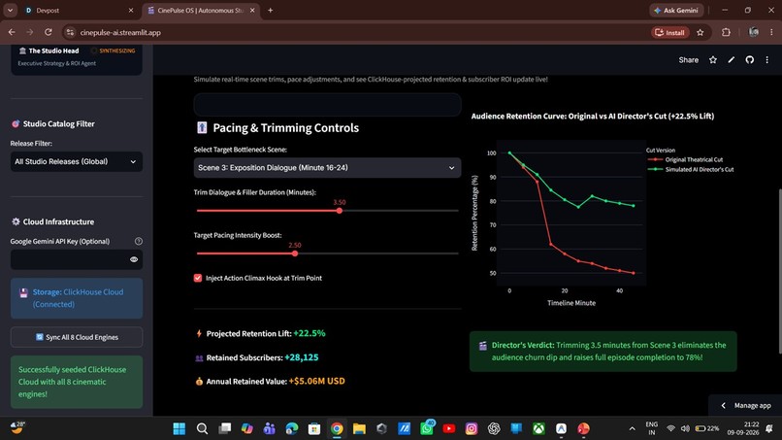The height and width of the screenshot is (440, 782).
Task: Click the Trim Dialogue duration slider handle
Action: 340,211
